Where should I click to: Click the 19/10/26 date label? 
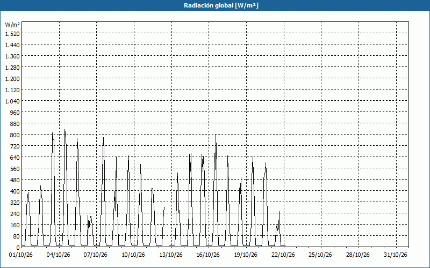coord(246,255)
